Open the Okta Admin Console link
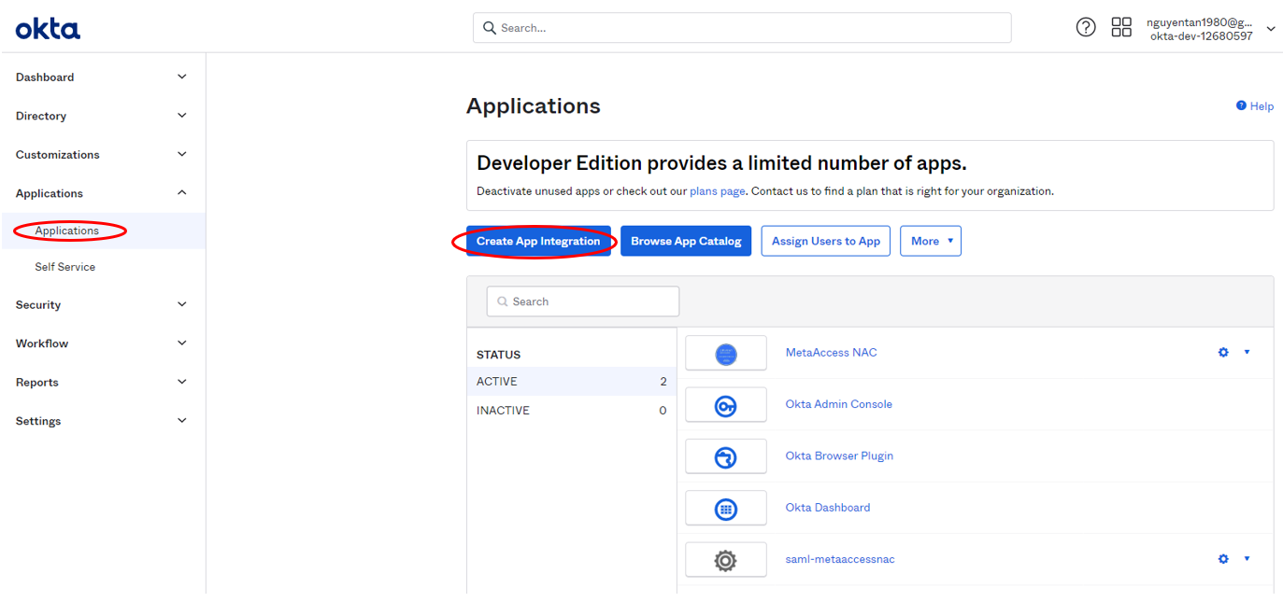This screenshot has height=602, width=1283. pyautogui.click(x=839, y=404)
